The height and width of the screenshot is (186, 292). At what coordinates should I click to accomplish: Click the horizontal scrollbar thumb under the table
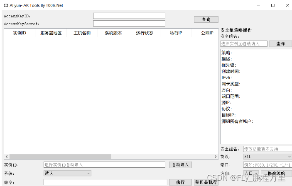tap(60, 157)
